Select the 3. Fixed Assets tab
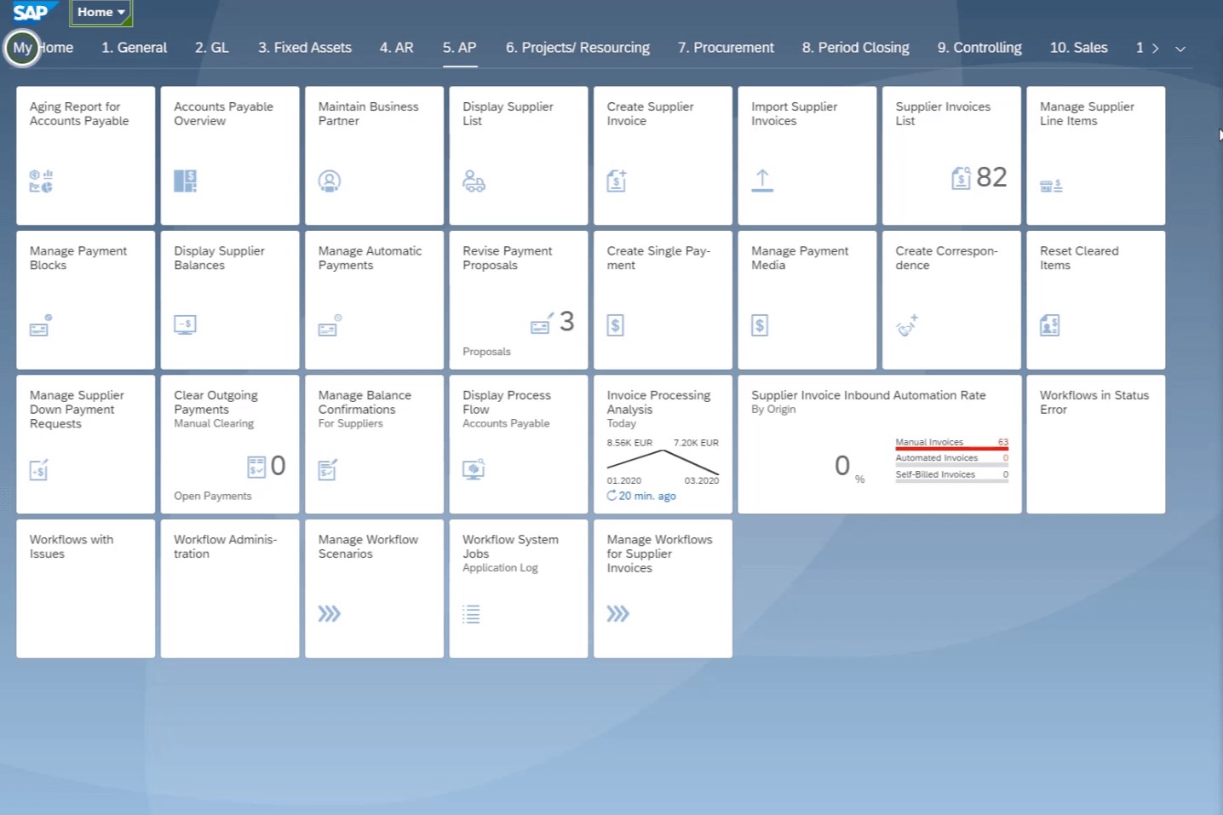This screenshot has width=1223, height=815. 305,48
